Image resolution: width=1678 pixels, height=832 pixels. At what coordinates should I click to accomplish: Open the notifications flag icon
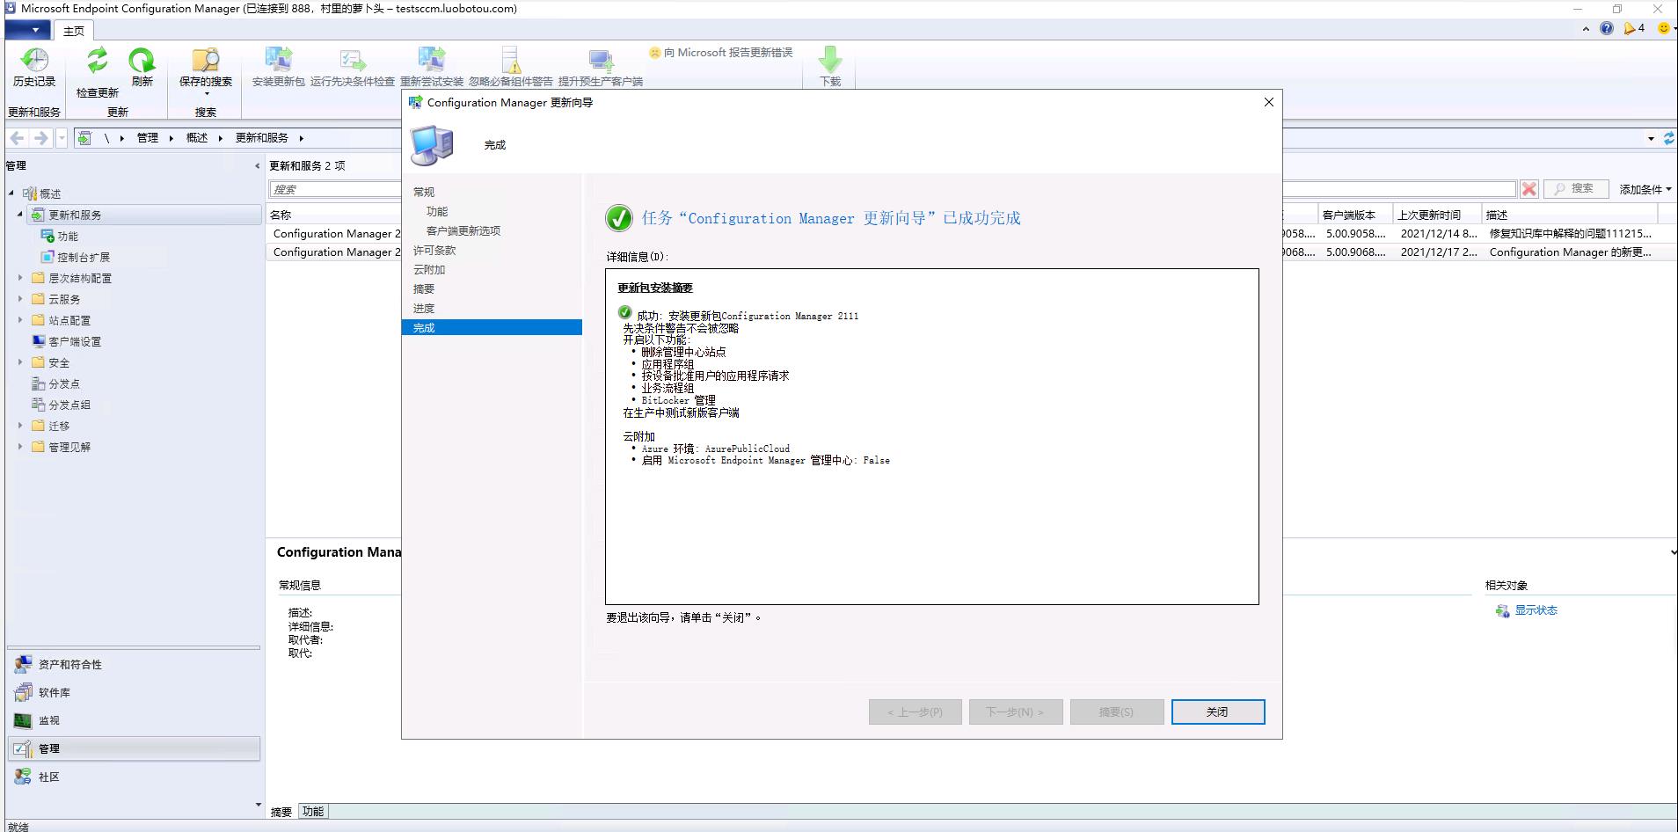click(1634, 28)
